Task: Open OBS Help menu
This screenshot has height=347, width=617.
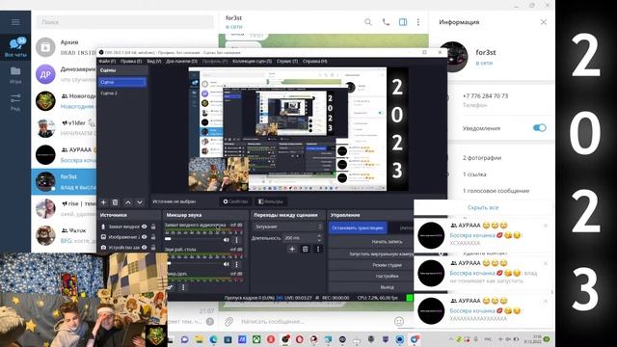Action: coord(315,62)
